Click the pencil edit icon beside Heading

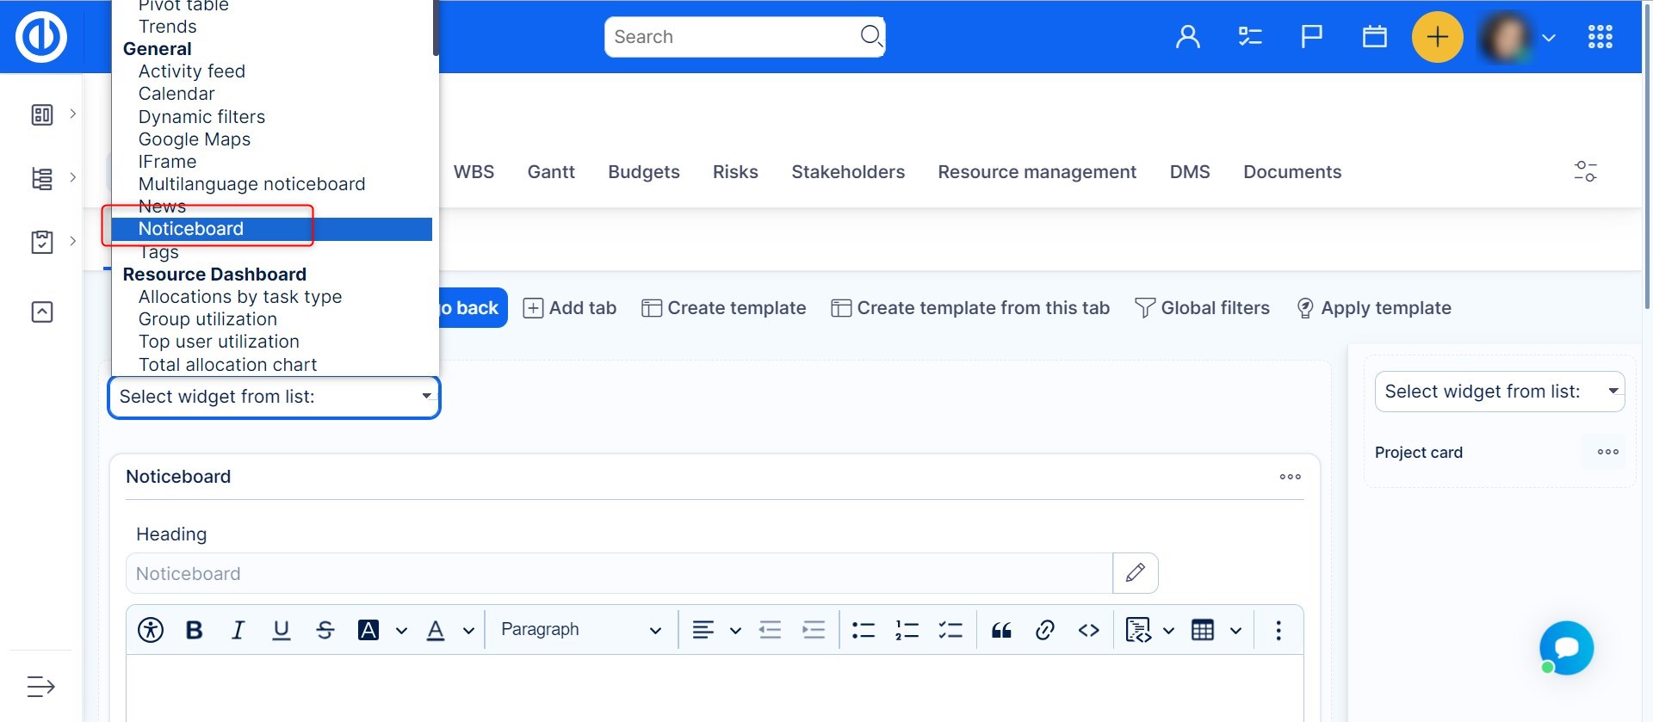[x=1135, y=573]
